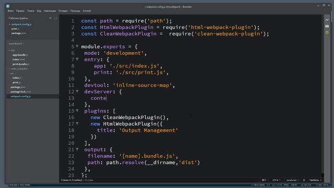Click 'Output Management' string on line 18
Image resolution: width=334 pixels, height=188 pixels.
pos(148,130)
